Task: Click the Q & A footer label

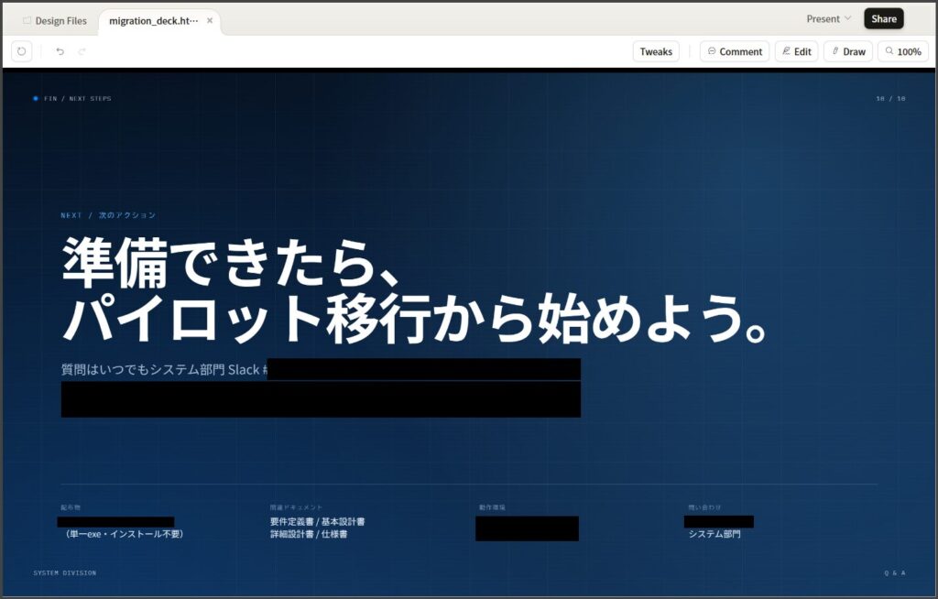Action: 894,573
